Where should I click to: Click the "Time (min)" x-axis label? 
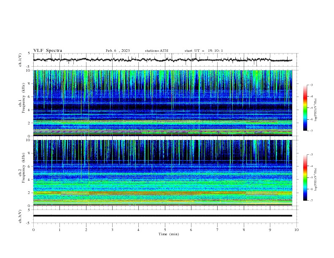point(169,234)
